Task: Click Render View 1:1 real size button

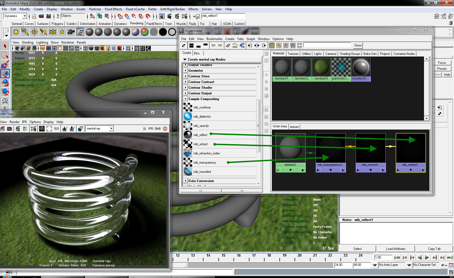Action: coord(56,129)
